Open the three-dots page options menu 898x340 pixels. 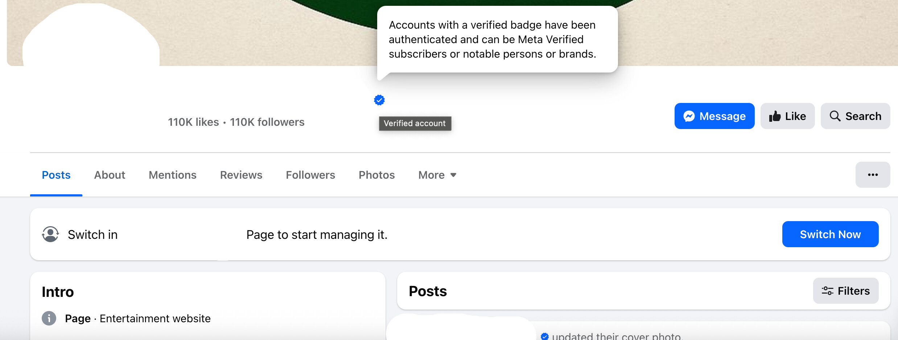click(x=873, y=175)
